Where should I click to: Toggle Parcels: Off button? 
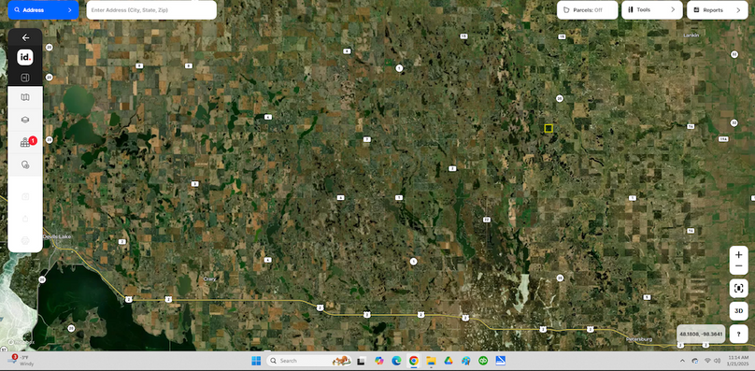click(x=588, y=9)
